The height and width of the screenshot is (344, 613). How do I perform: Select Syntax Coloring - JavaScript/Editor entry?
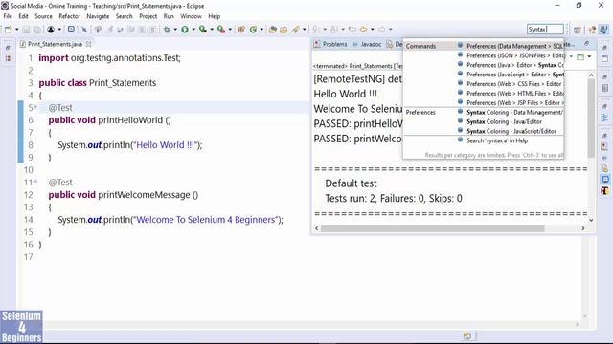tap(511, 131)
